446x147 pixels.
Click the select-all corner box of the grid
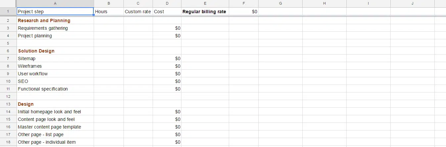click(x=8, y=3)
